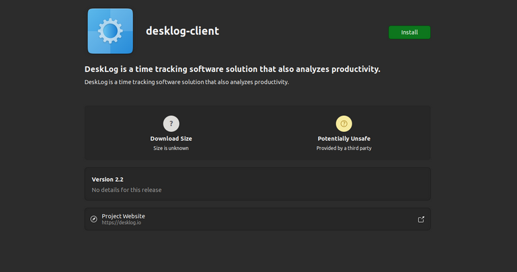517x272 pixels.
Task: Click the yellow Potentially Unsafe icon
Action: click(344, 123)
